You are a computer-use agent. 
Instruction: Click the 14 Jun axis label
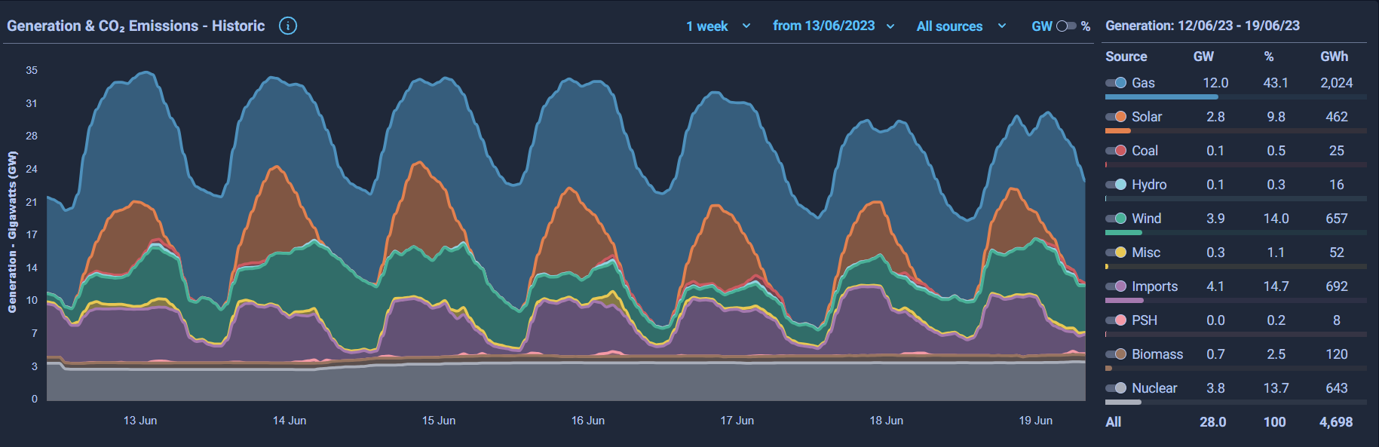coord(290,421)
